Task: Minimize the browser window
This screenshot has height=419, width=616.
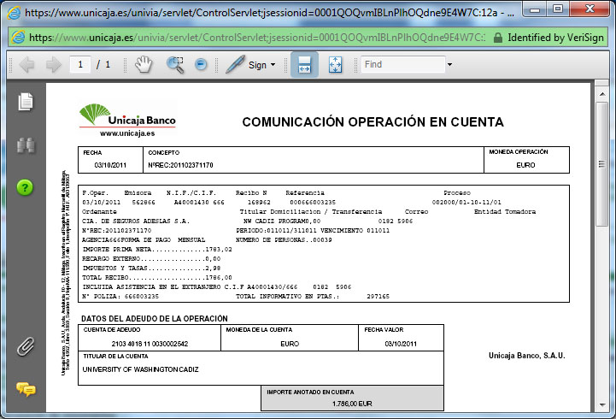Action: (x=534, y=9)
